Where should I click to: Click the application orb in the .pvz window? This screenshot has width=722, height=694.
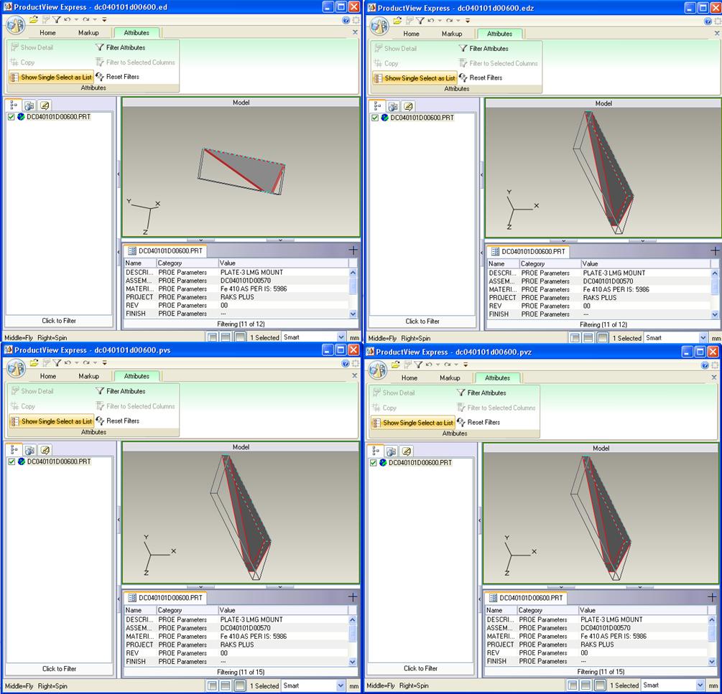point(377,370)
